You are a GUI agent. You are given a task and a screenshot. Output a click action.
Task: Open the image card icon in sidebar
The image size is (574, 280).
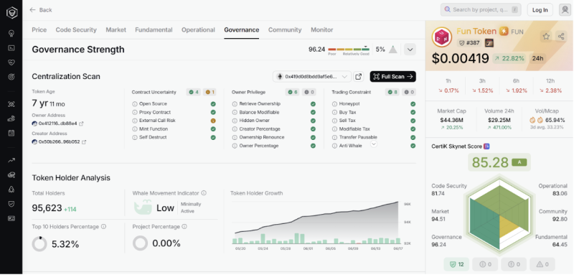pos(11,218)
